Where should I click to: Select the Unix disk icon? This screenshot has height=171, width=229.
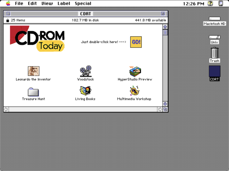(215, 37)
